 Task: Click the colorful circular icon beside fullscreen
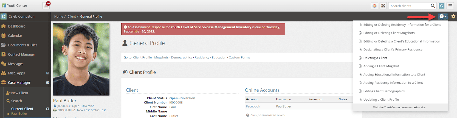point(374,6)
